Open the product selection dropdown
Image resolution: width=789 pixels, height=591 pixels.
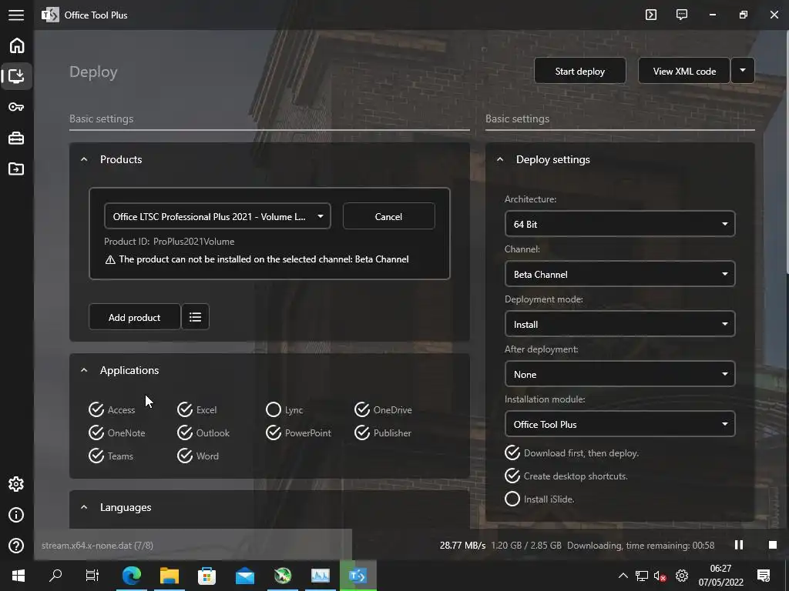[x=217, y=216]
